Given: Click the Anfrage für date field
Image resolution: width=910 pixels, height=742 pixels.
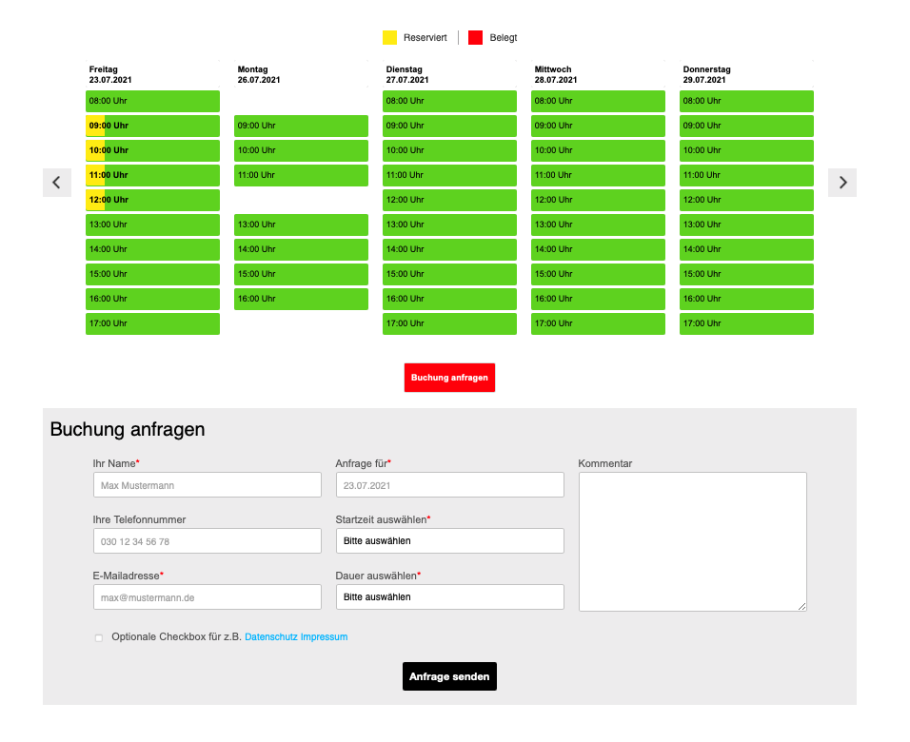Looking at the screenshot, I should tap(449, 485).
